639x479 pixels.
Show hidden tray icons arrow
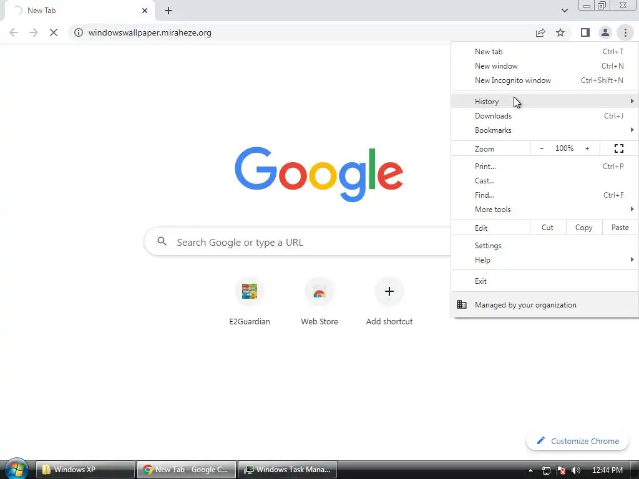(530, 470)
